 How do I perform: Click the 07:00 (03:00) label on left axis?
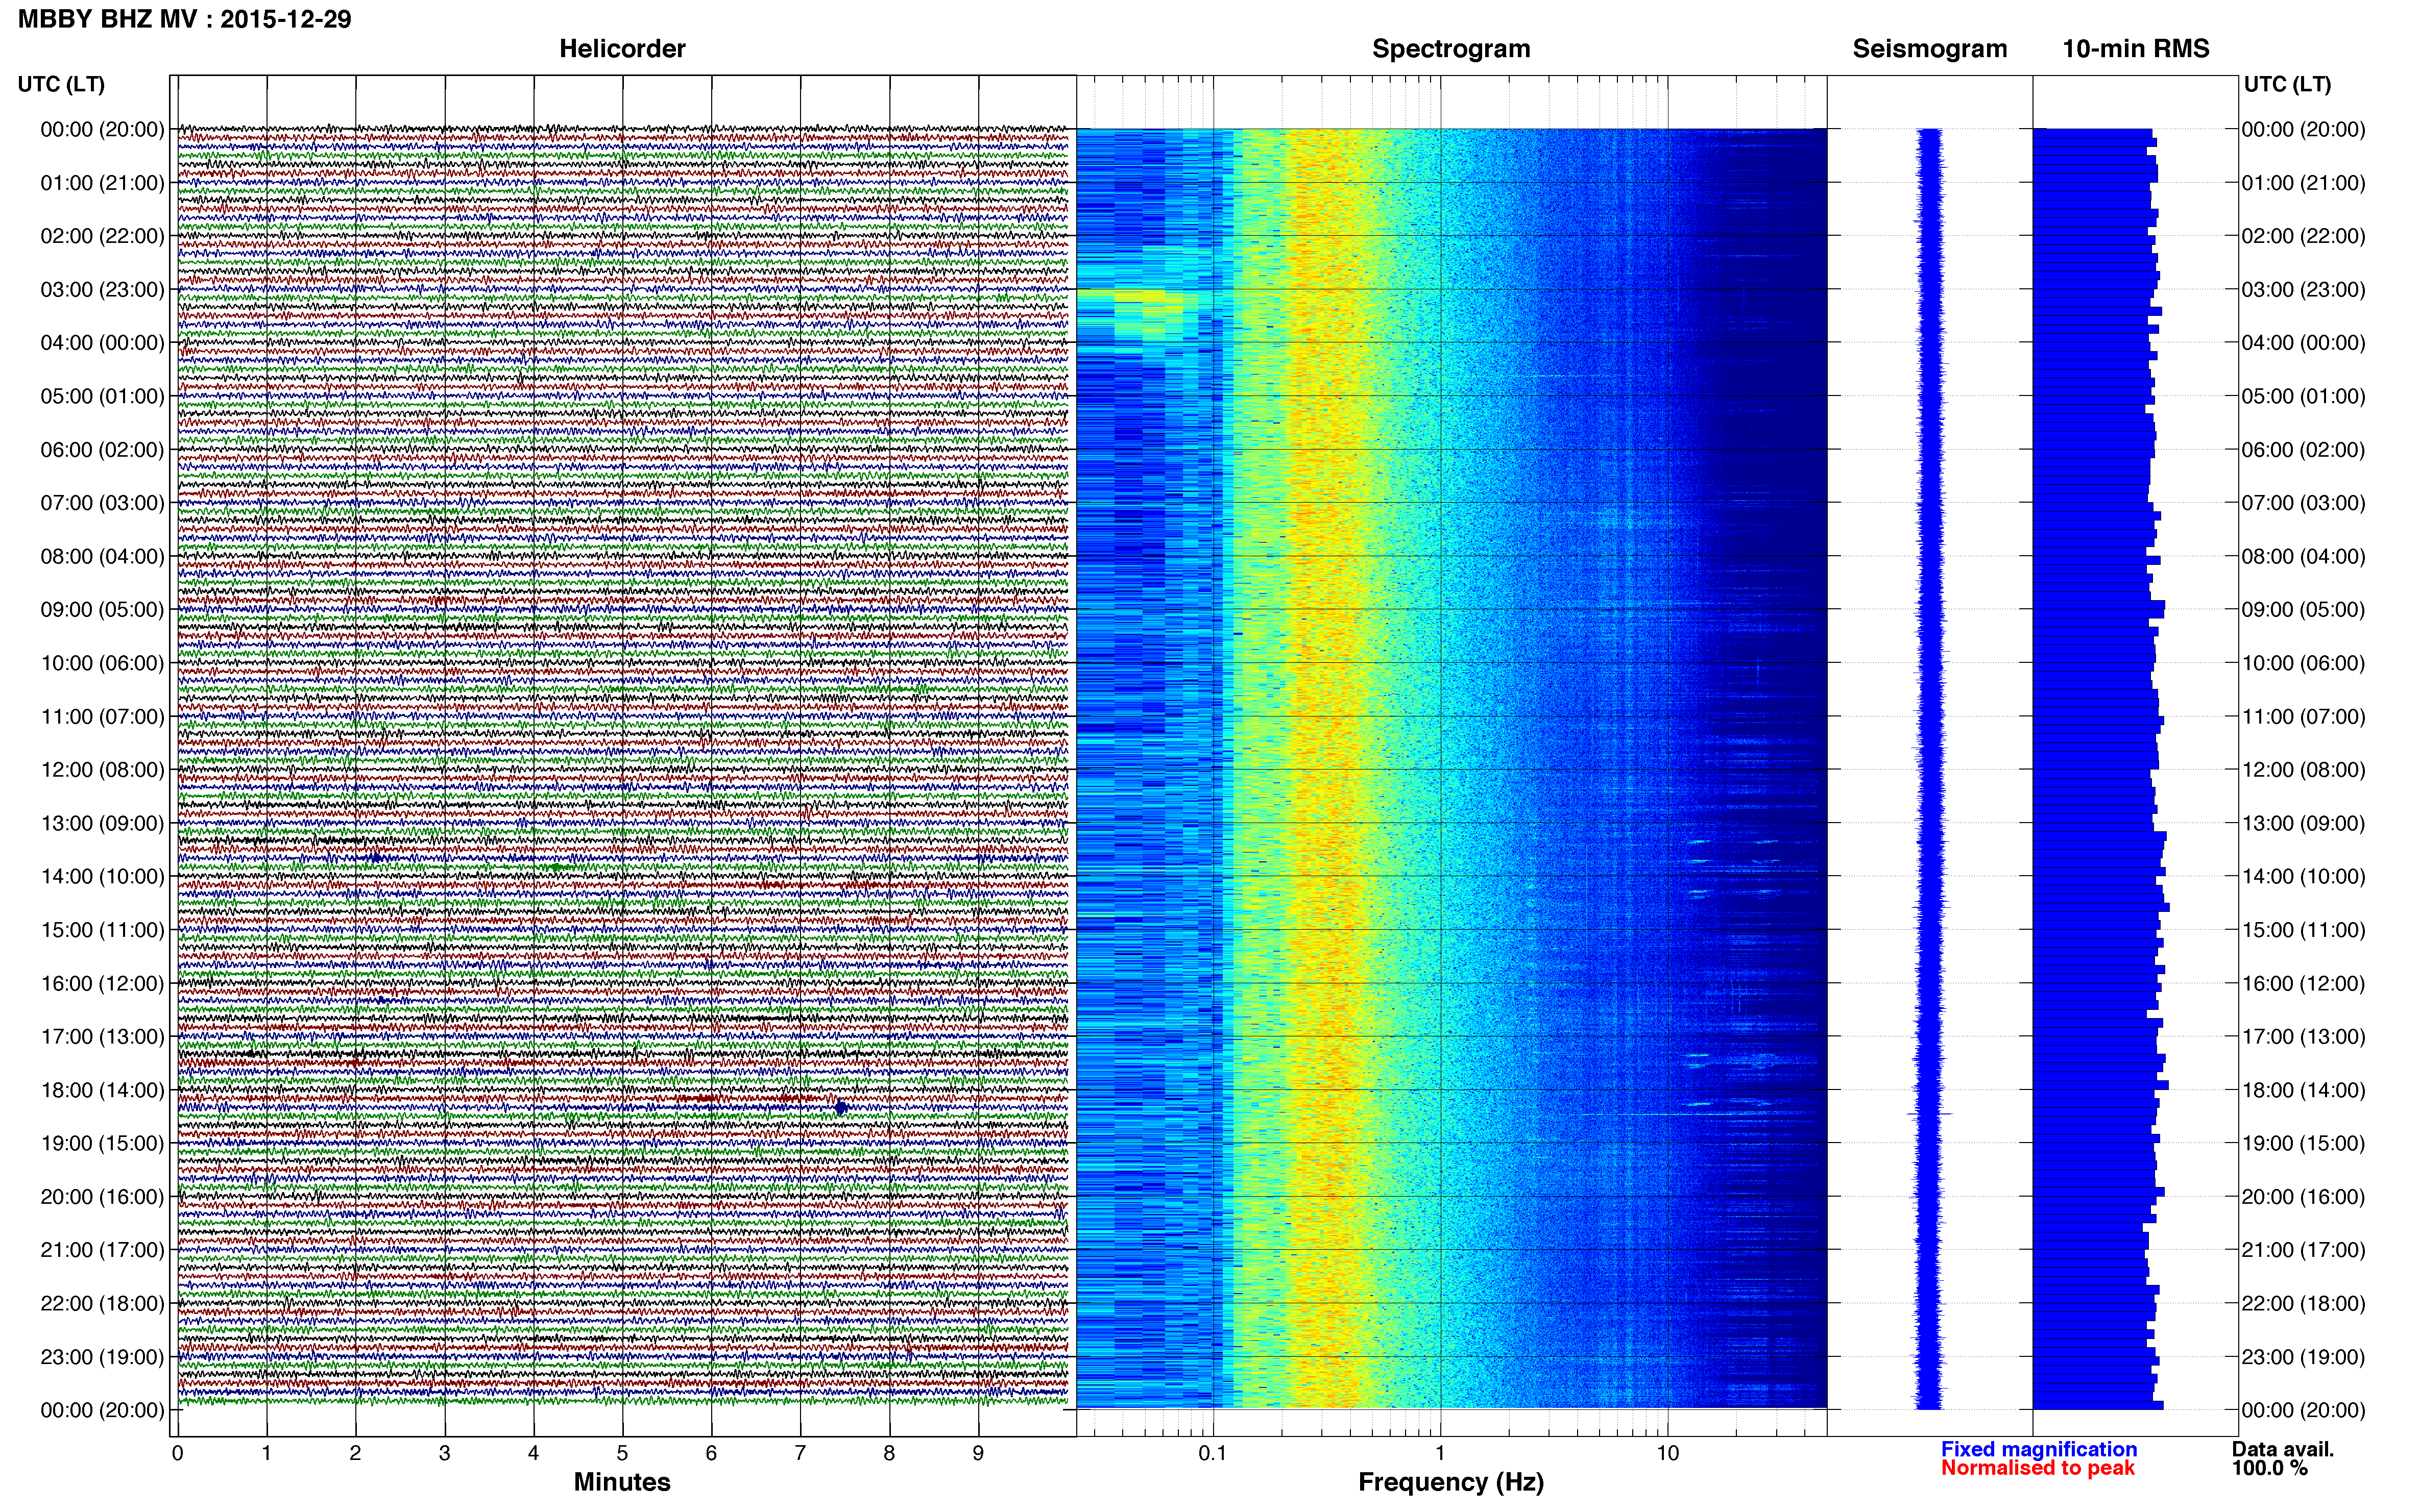pyautogui.click(x=102, y=503)
